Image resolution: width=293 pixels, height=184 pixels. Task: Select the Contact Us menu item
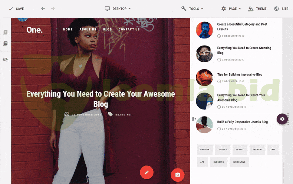coord(129,30)
